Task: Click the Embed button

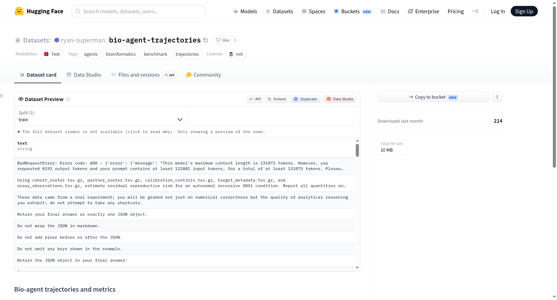Action: [277, 99]
